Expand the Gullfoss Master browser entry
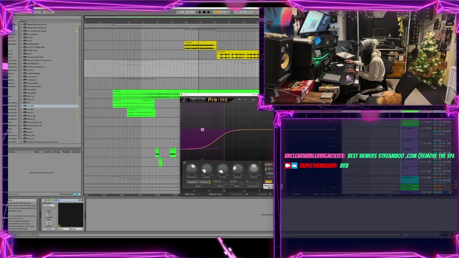The width and height of the screenshot is (459, 258). click(22, 73)
